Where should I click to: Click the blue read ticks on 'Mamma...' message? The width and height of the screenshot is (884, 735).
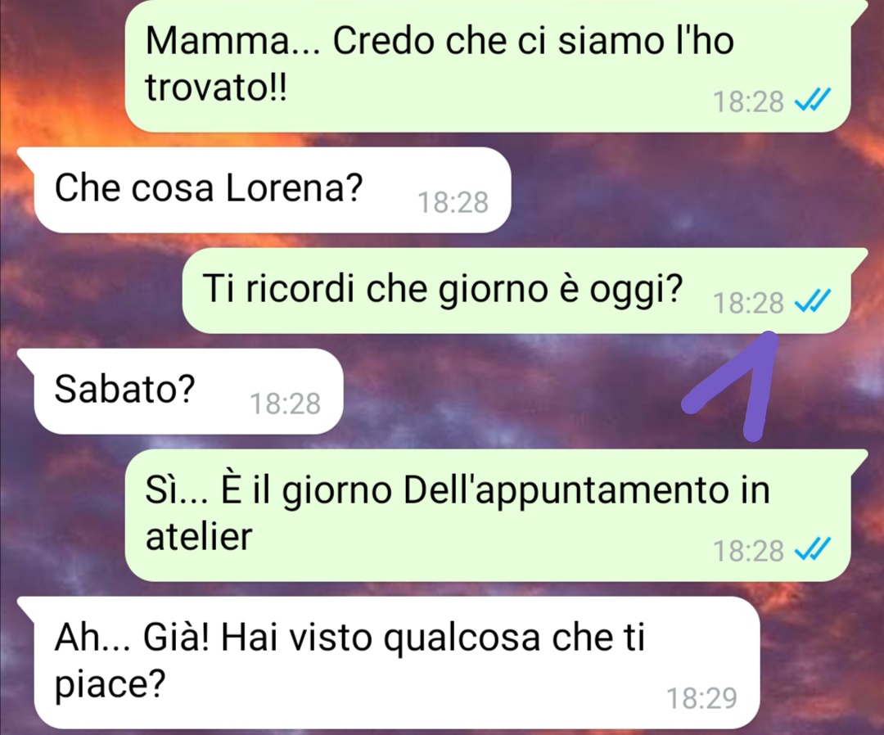tap(812, 101)
